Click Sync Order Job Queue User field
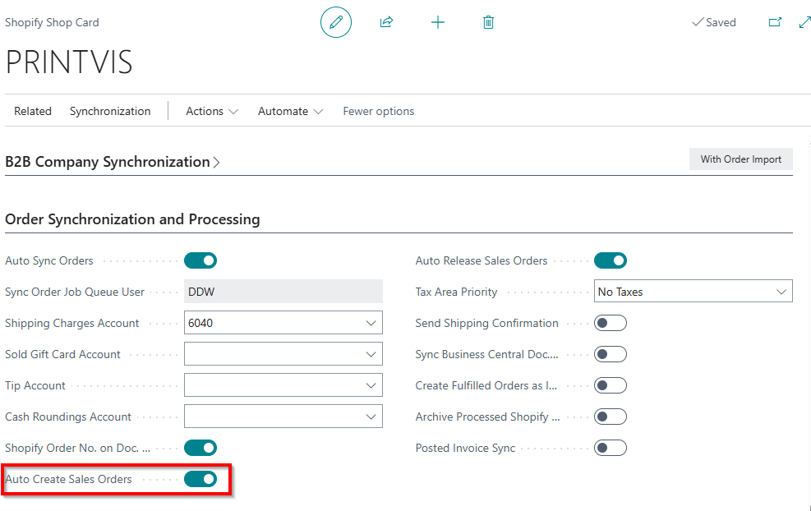This screenshot has height=511, width=811. (x=283, y=292)
